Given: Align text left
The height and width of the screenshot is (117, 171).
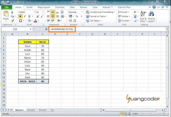Looking at the screenshot, I should pos(48,16).
